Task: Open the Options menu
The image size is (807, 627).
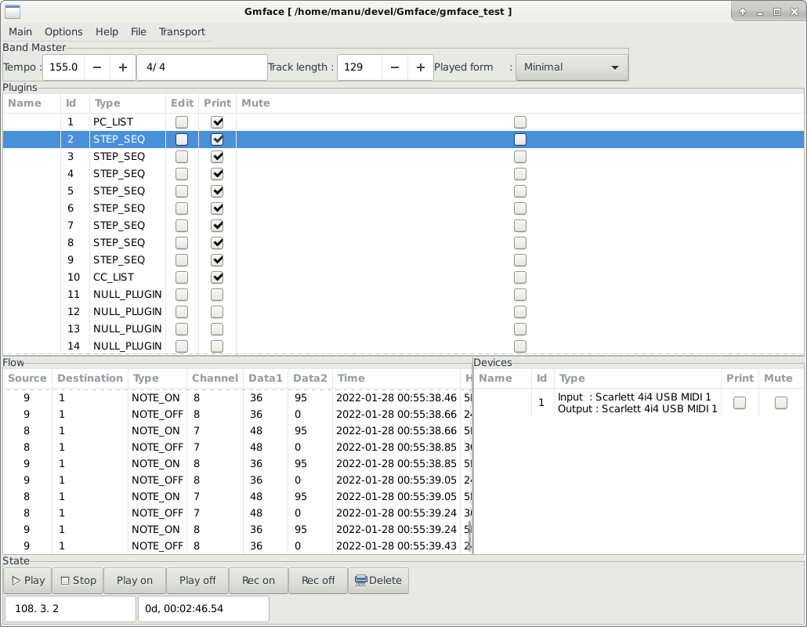Action: coord(63,32)
